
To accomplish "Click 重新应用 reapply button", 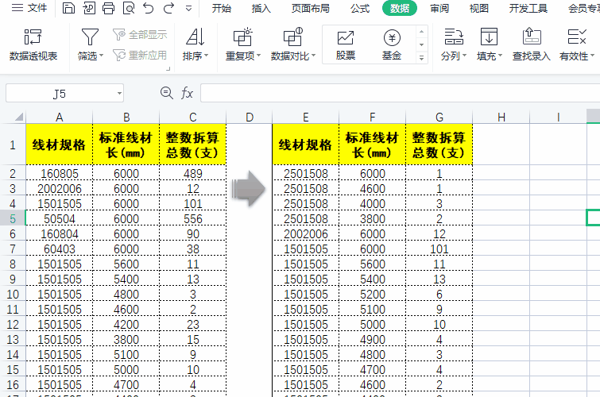I will (140, 56).
